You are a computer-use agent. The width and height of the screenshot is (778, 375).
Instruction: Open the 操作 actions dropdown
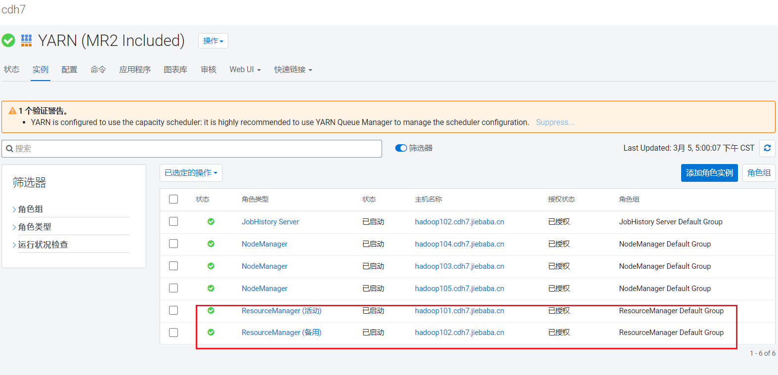click(213, 41)
